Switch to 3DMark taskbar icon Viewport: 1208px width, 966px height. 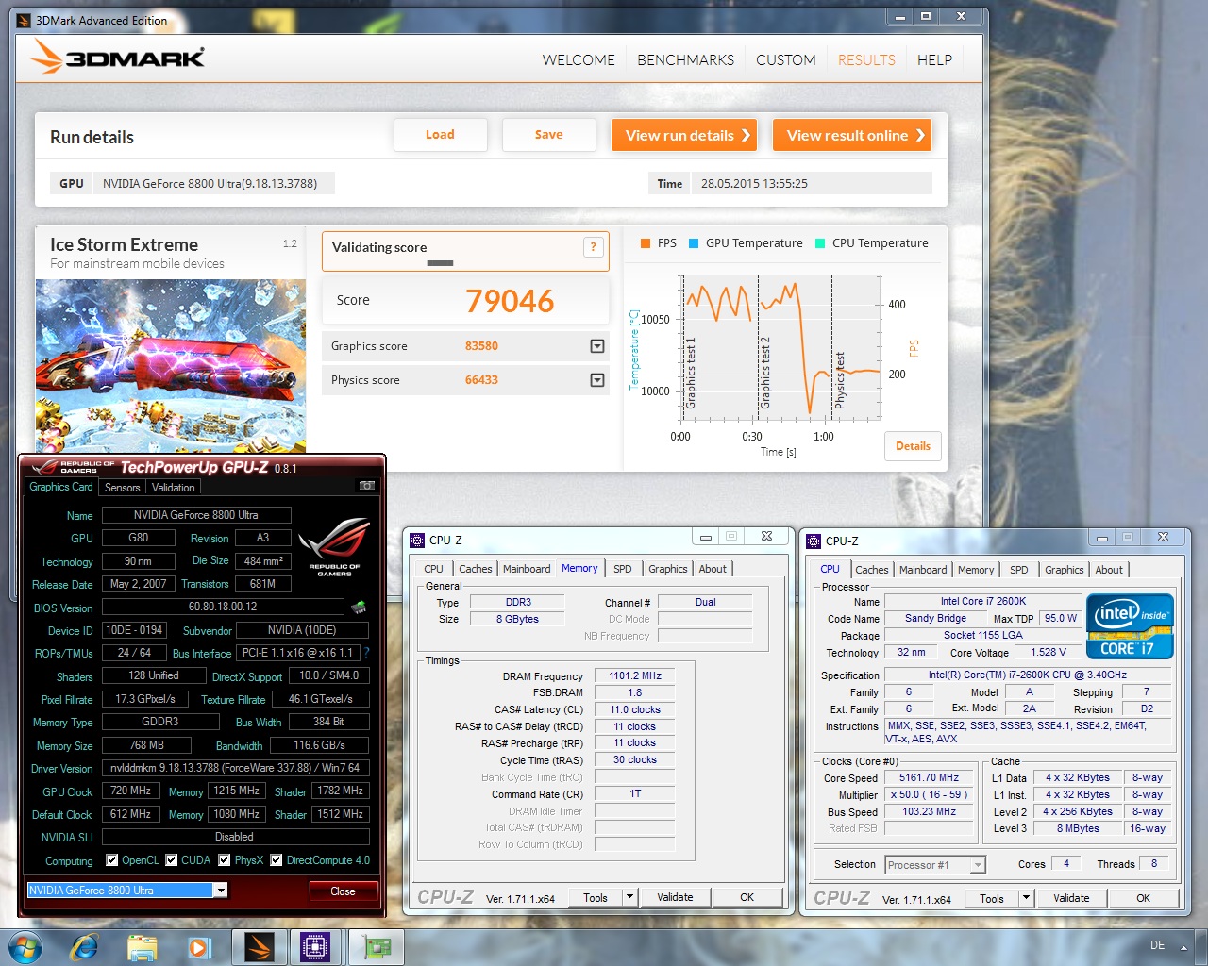pyautogui.click(x=260, y=947)
